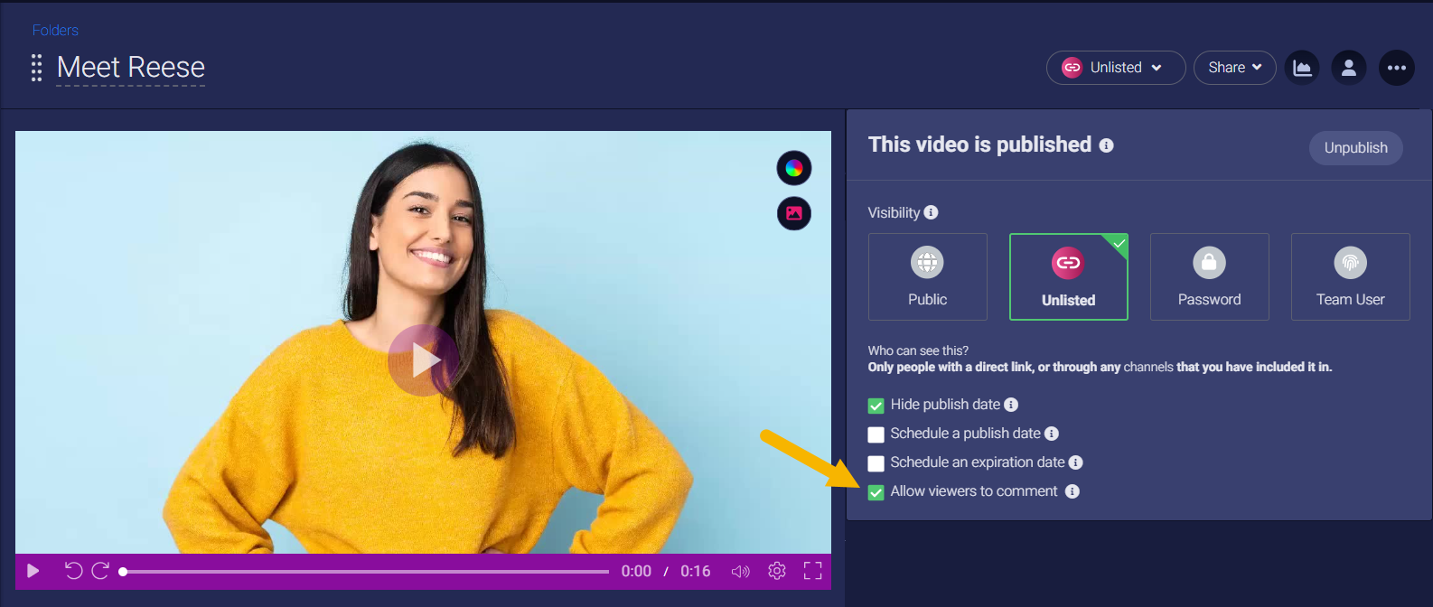Click the info icon beside 'This video is published'
Viewport: 1433px width, 607px height.
click(x=1106, y=145)
